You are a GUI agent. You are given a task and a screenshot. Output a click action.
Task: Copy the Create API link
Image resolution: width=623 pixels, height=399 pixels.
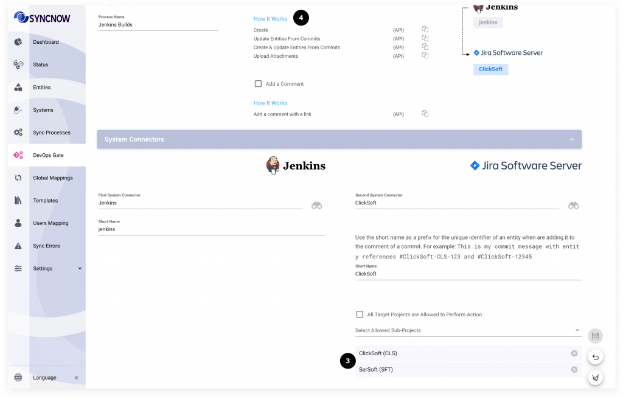pos(425,29)
